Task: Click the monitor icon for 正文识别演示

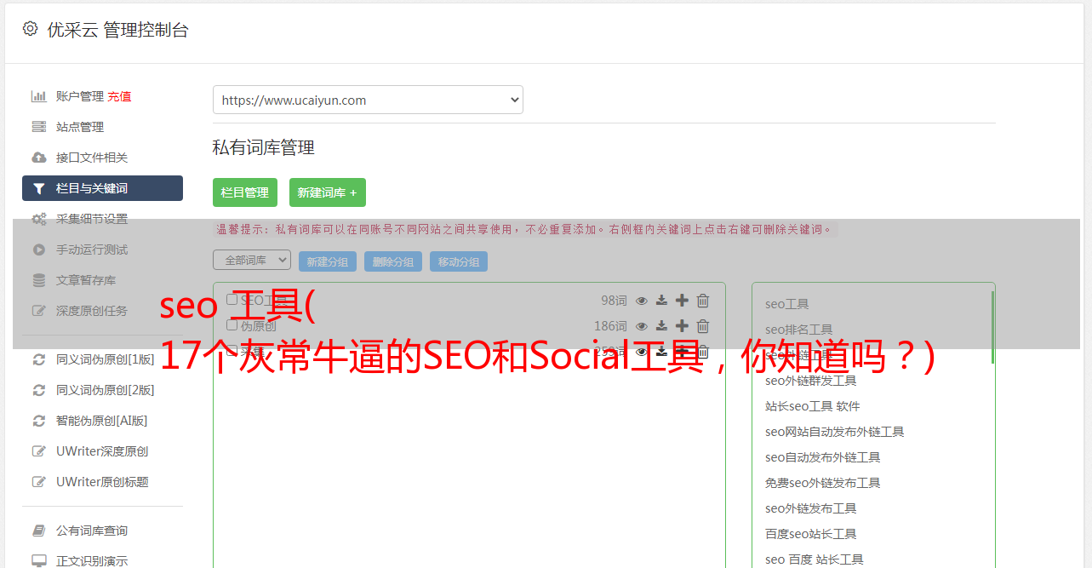Action: [x=38, y=561]
